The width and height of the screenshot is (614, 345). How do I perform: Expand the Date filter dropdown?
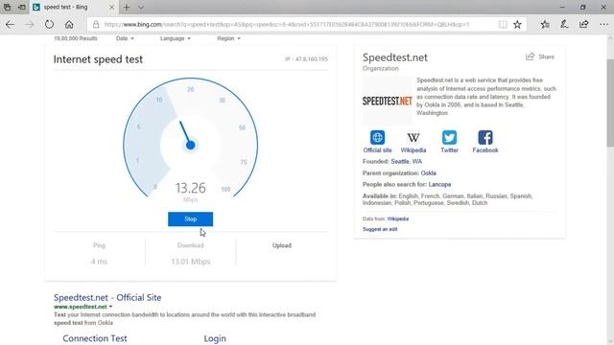click(x=125, y=38)
